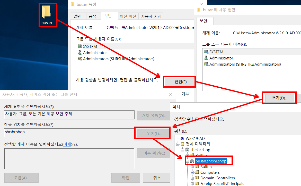Click the 개체 유형(O)... button
The width and height of the screenshot is (301, 186).
click(x=154, y=116)
